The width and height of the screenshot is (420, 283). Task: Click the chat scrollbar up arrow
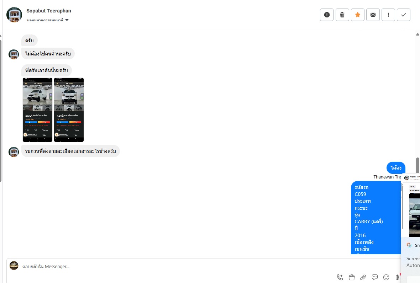tap(418, 34)
